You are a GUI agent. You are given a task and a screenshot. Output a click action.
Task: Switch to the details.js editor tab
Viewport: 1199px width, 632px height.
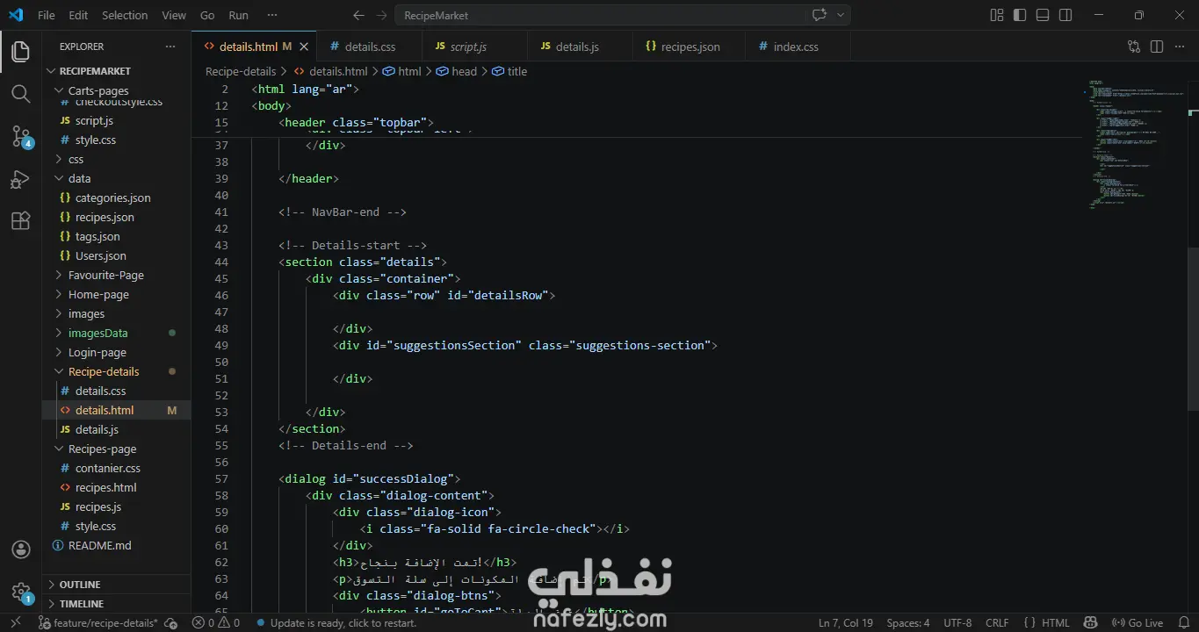tap(579, 47)
